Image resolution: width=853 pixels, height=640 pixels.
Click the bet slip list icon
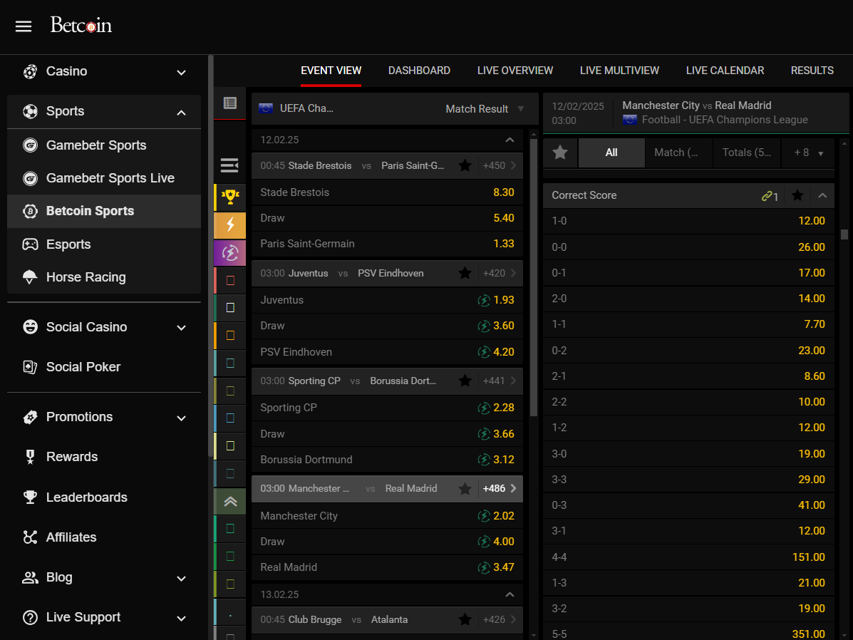[229, 103]
